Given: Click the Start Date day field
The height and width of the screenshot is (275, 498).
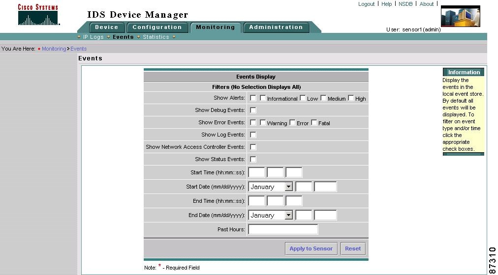Looking at the screenshot, I should point(304,187).
